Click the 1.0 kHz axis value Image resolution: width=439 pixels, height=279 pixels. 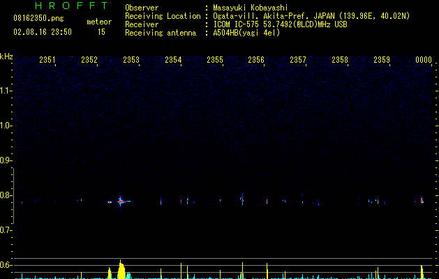coord(6,126)
